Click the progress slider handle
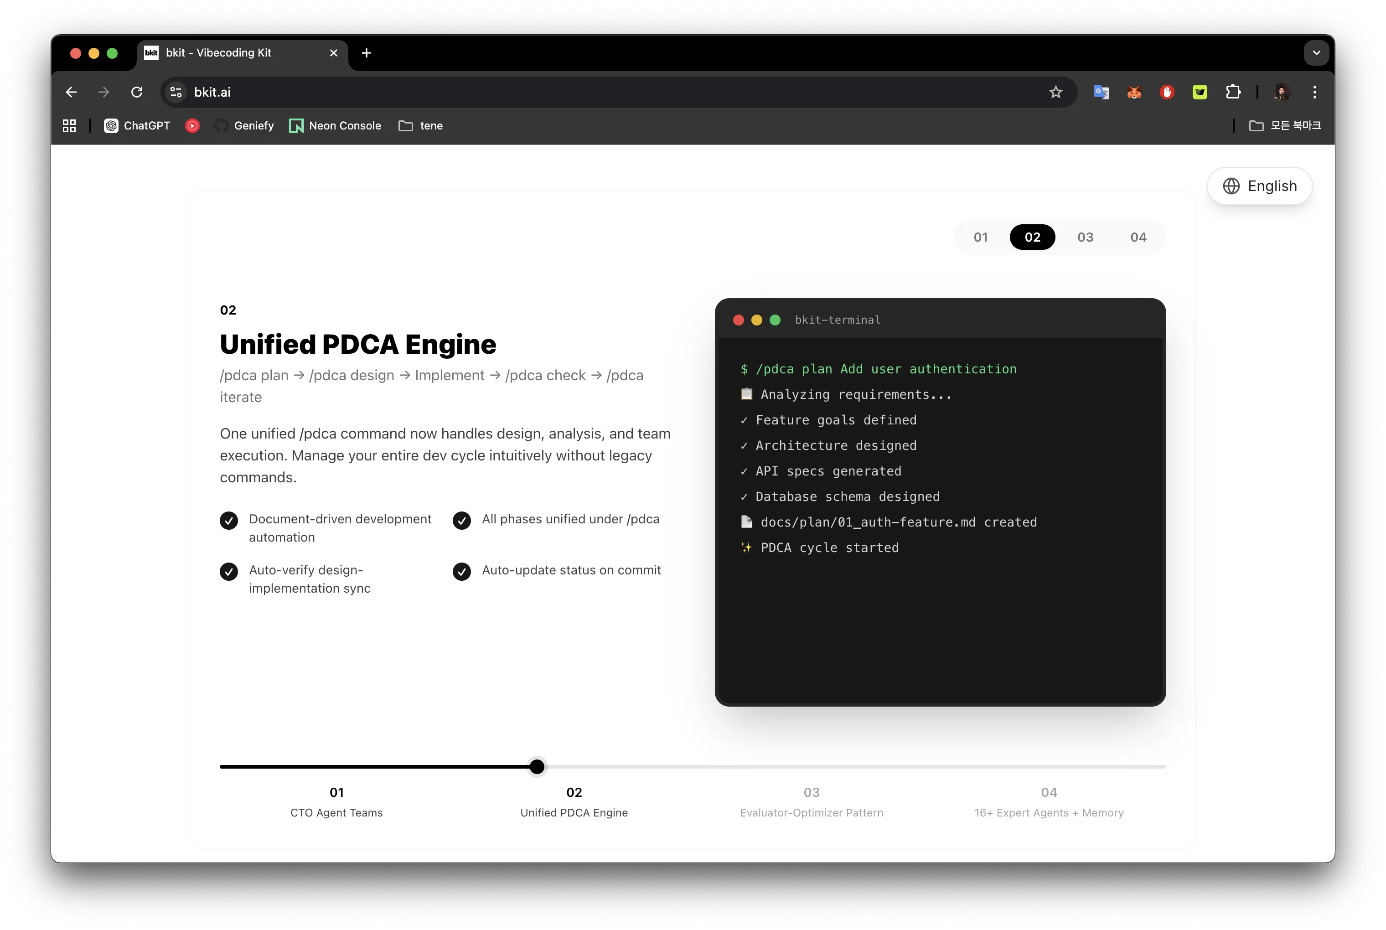The height and width of the screenshot is (930, 1386). click(537, 766)
